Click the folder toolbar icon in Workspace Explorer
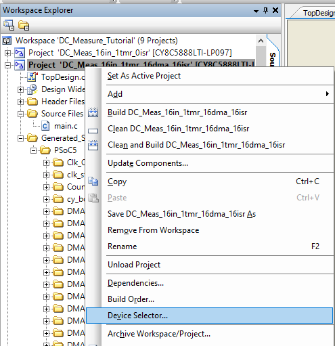This screenshot has width=335, height=346. click(24, 25)
